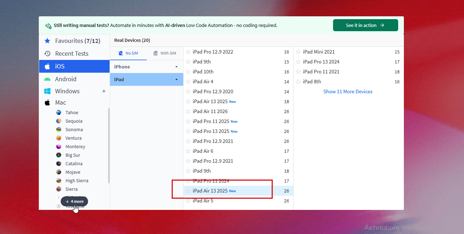Viewport: 464px width, 234px height.
Task: Expand the iPad device list arrow
Action: pos(176,79)
